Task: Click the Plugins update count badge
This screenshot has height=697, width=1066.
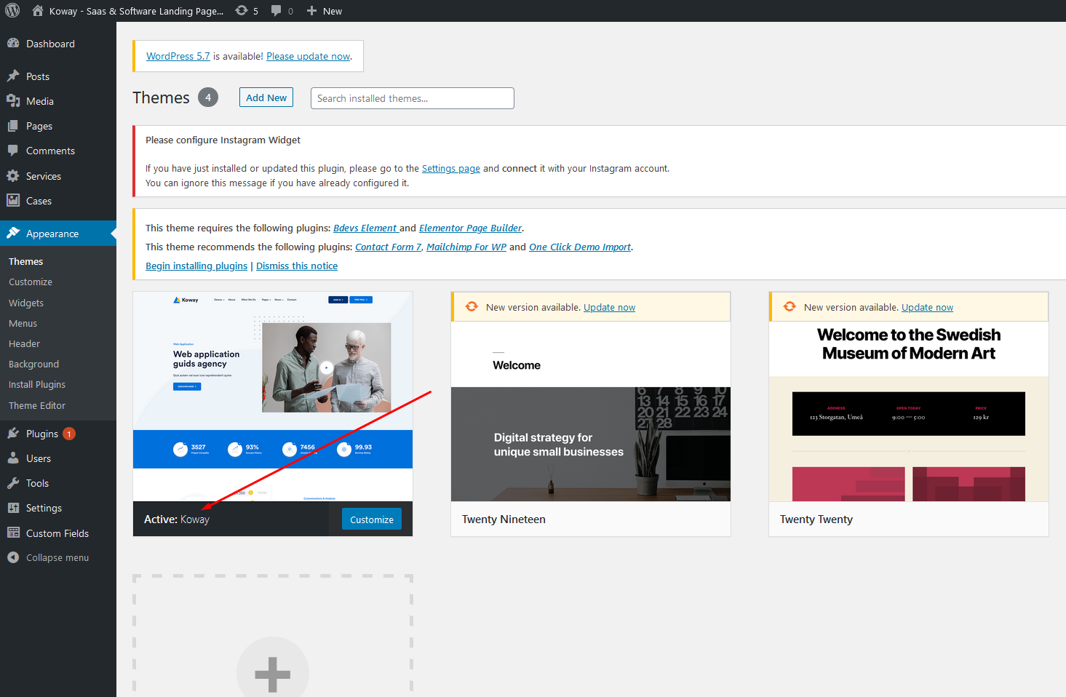Action: pos(69,434)
